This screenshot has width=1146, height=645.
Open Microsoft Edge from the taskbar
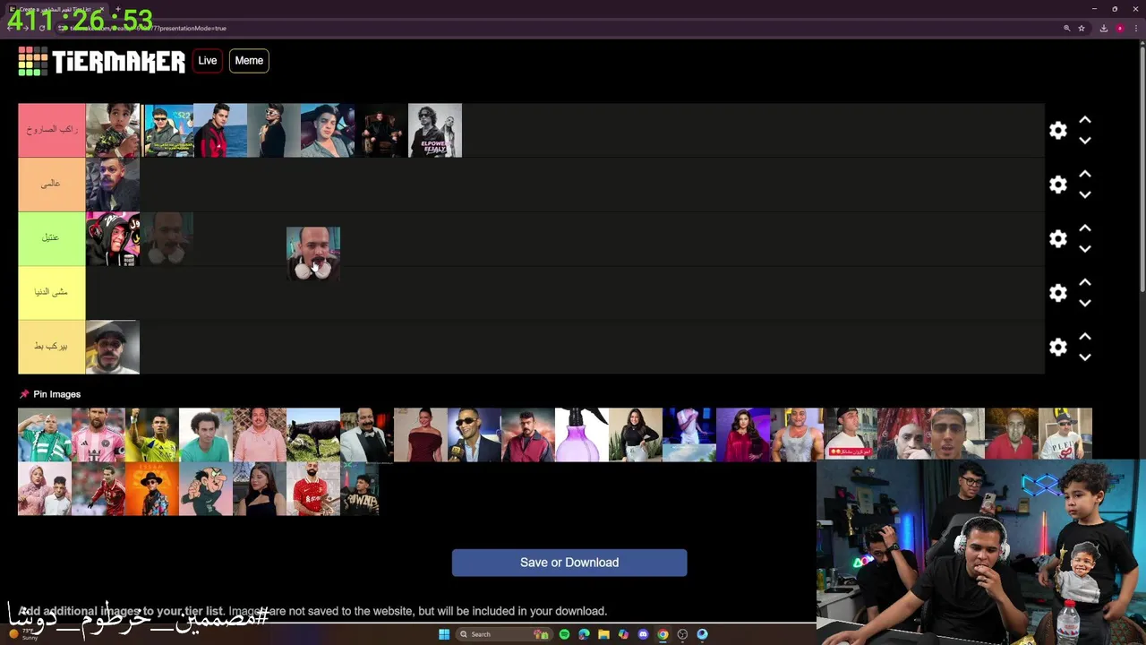[x=584, y=634]
